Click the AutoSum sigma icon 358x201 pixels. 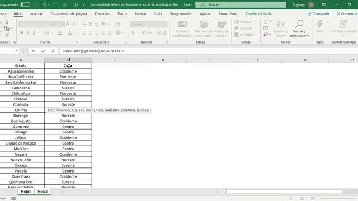(x=266, y=22)
